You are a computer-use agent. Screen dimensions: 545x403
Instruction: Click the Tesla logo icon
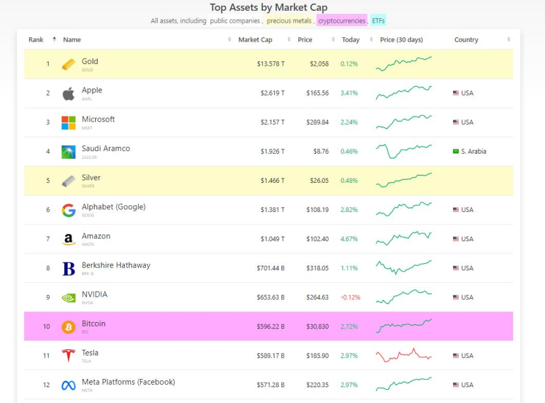68,356
